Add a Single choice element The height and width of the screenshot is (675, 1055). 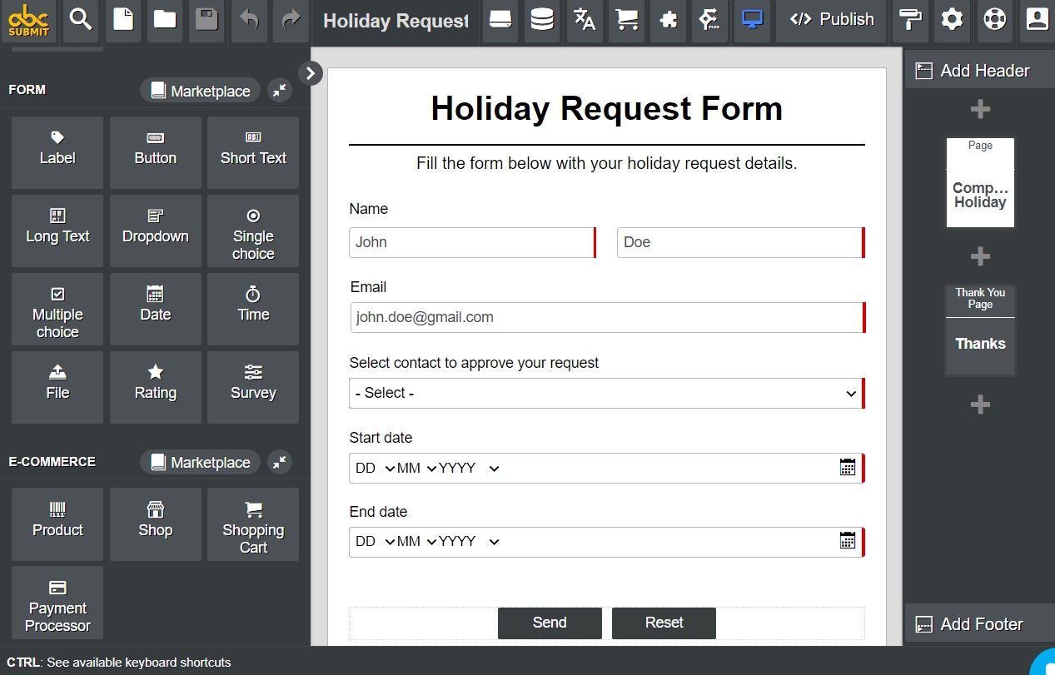[253, 231]
